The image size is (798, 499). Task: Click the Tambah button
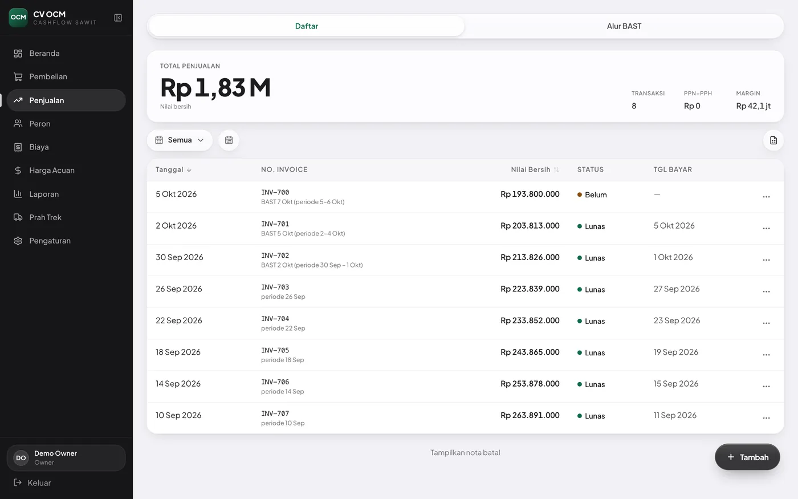click(x=747, y=457)
